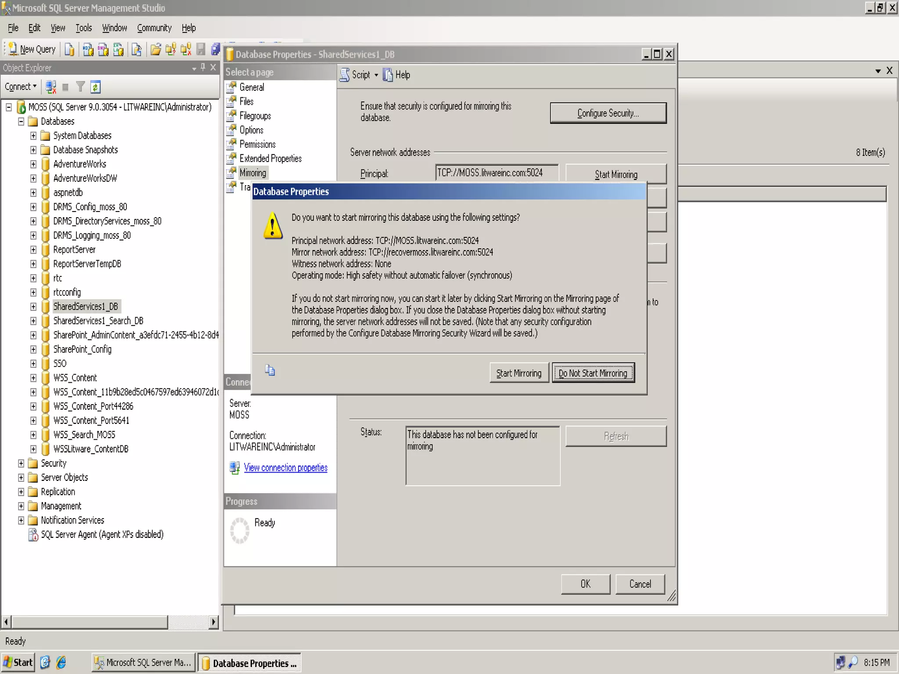Screen dimensions: 899x674
Task: Click the Filter funnel icon in Object Explorer
Action: [x=80, y=87]
